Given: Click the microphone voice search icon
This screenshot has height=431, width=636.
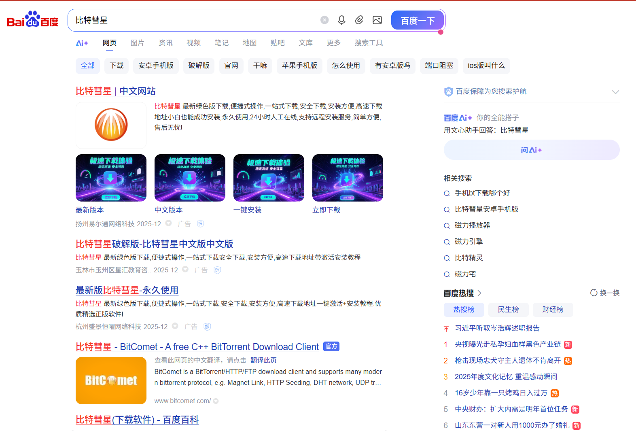Looking at the screenshot, I should [x=341, y=20].
